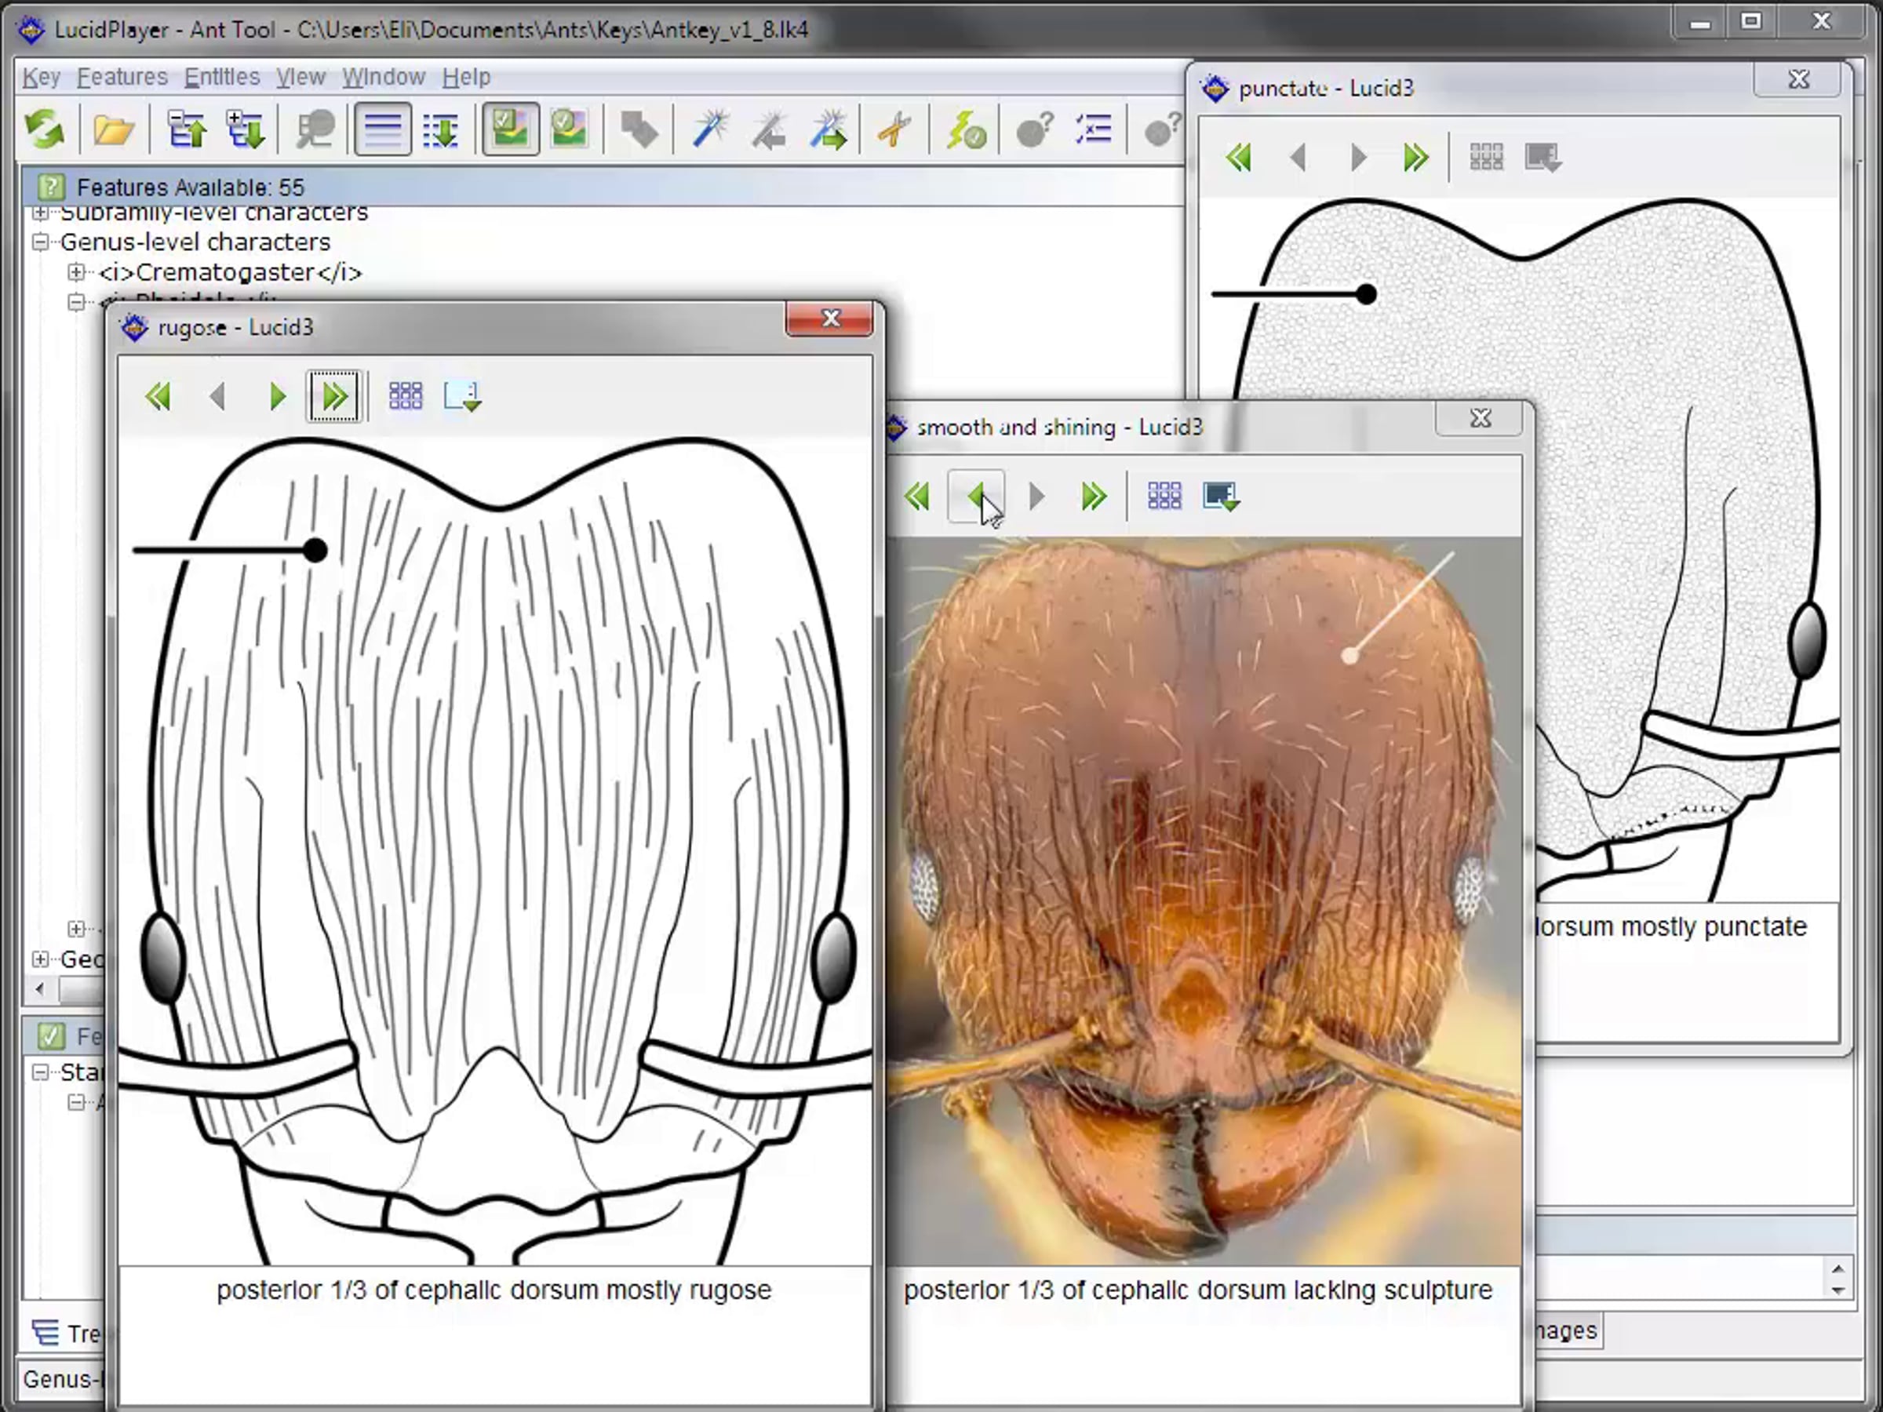Image resolution: width=1883 pixels, height=1412 pixels.
Task: Open a key with the folder icon
Action: click(113, 130)
